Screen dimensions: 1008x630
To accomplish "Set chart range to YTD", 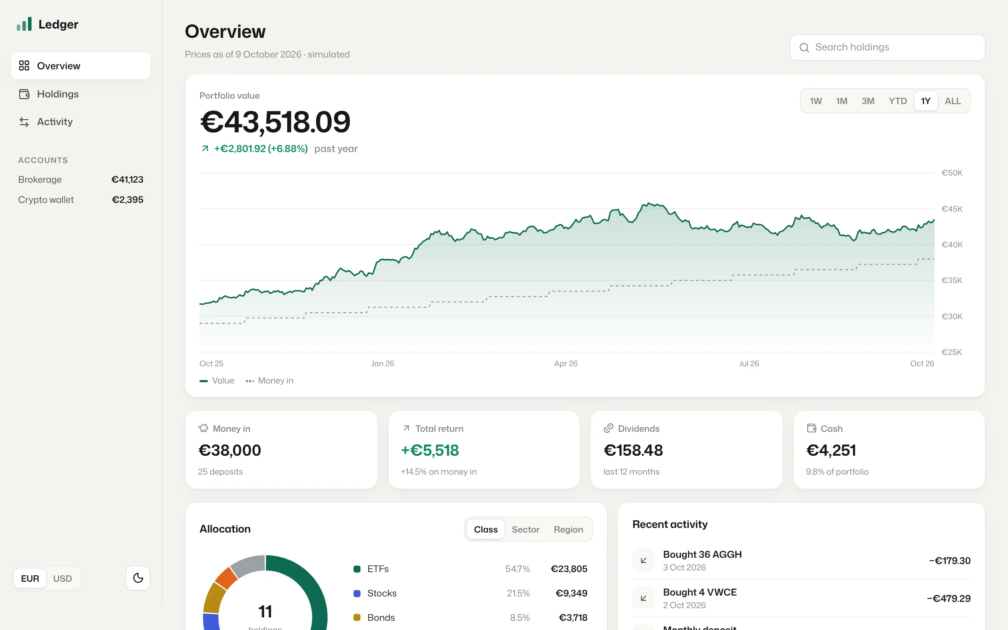I will 898,101.
